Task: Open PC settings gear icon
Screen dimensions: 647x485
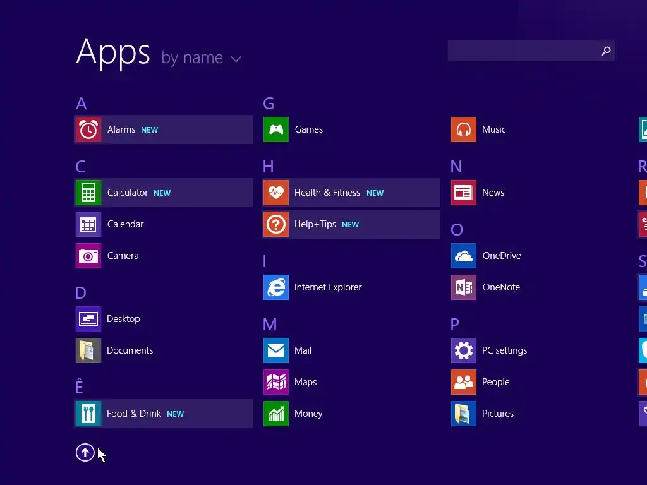Action: [464, 350]
